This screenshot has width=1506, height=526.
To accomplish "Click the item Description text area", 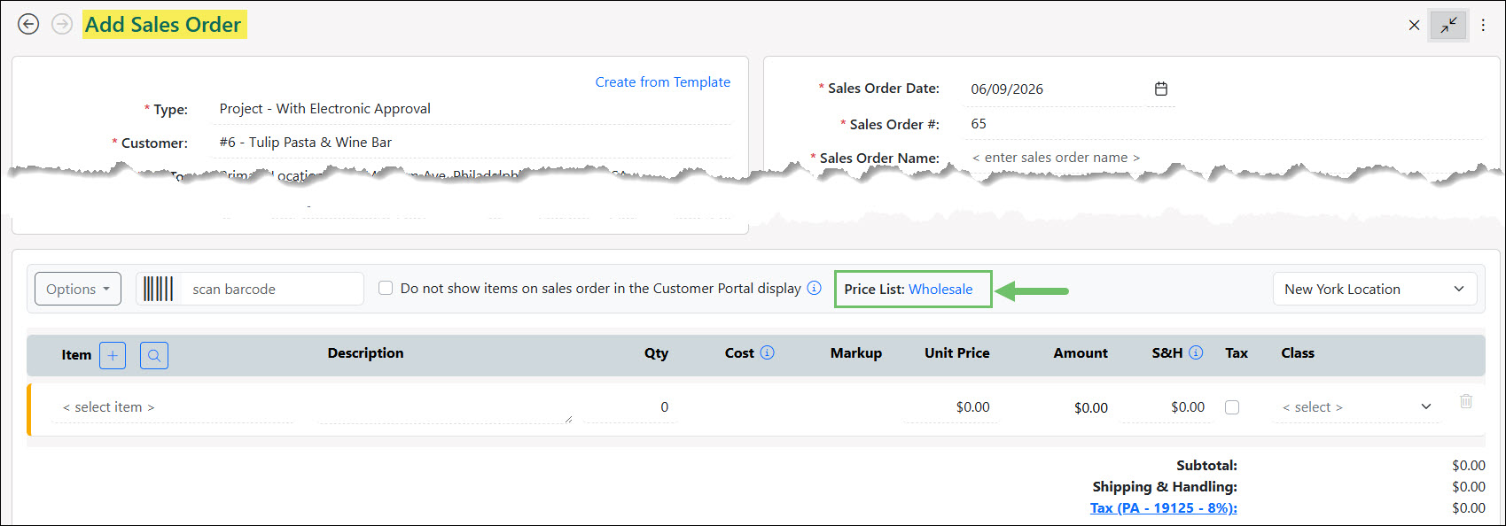I will tap(445, 407).
